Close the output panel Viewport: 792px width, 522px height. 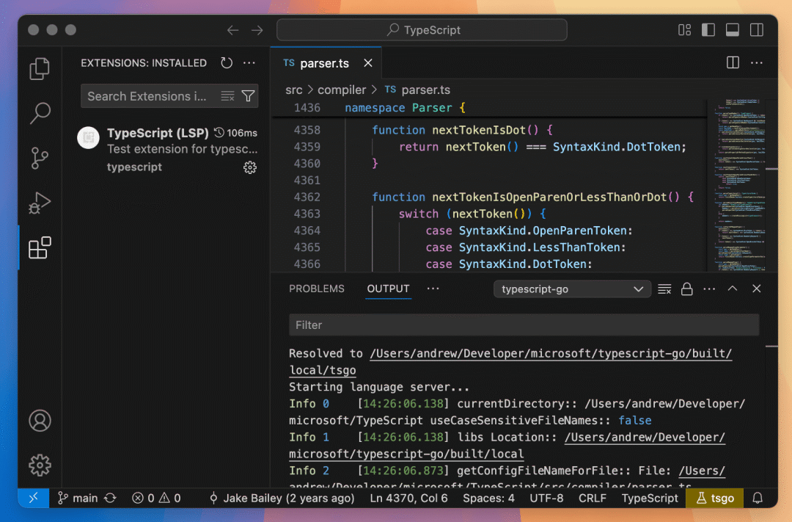[x=756, y=289]
